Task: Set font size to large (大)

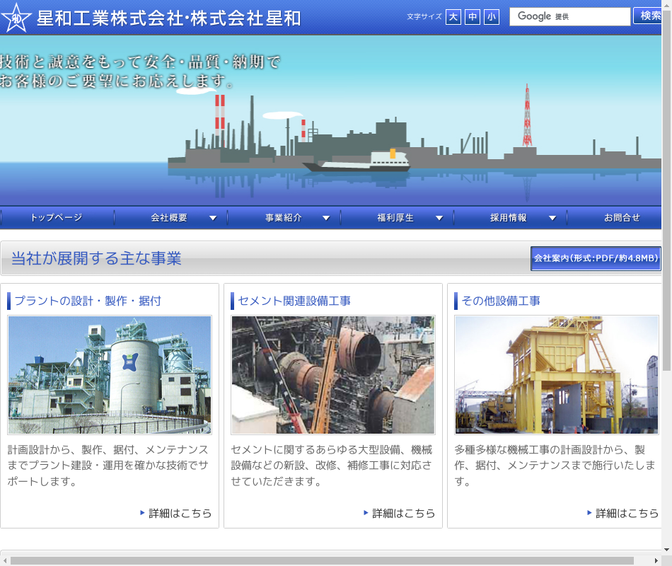Action: click(x=453, y=17)
